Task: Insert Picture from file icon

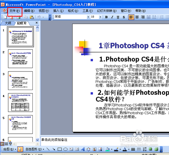Action: pos(100,149)
